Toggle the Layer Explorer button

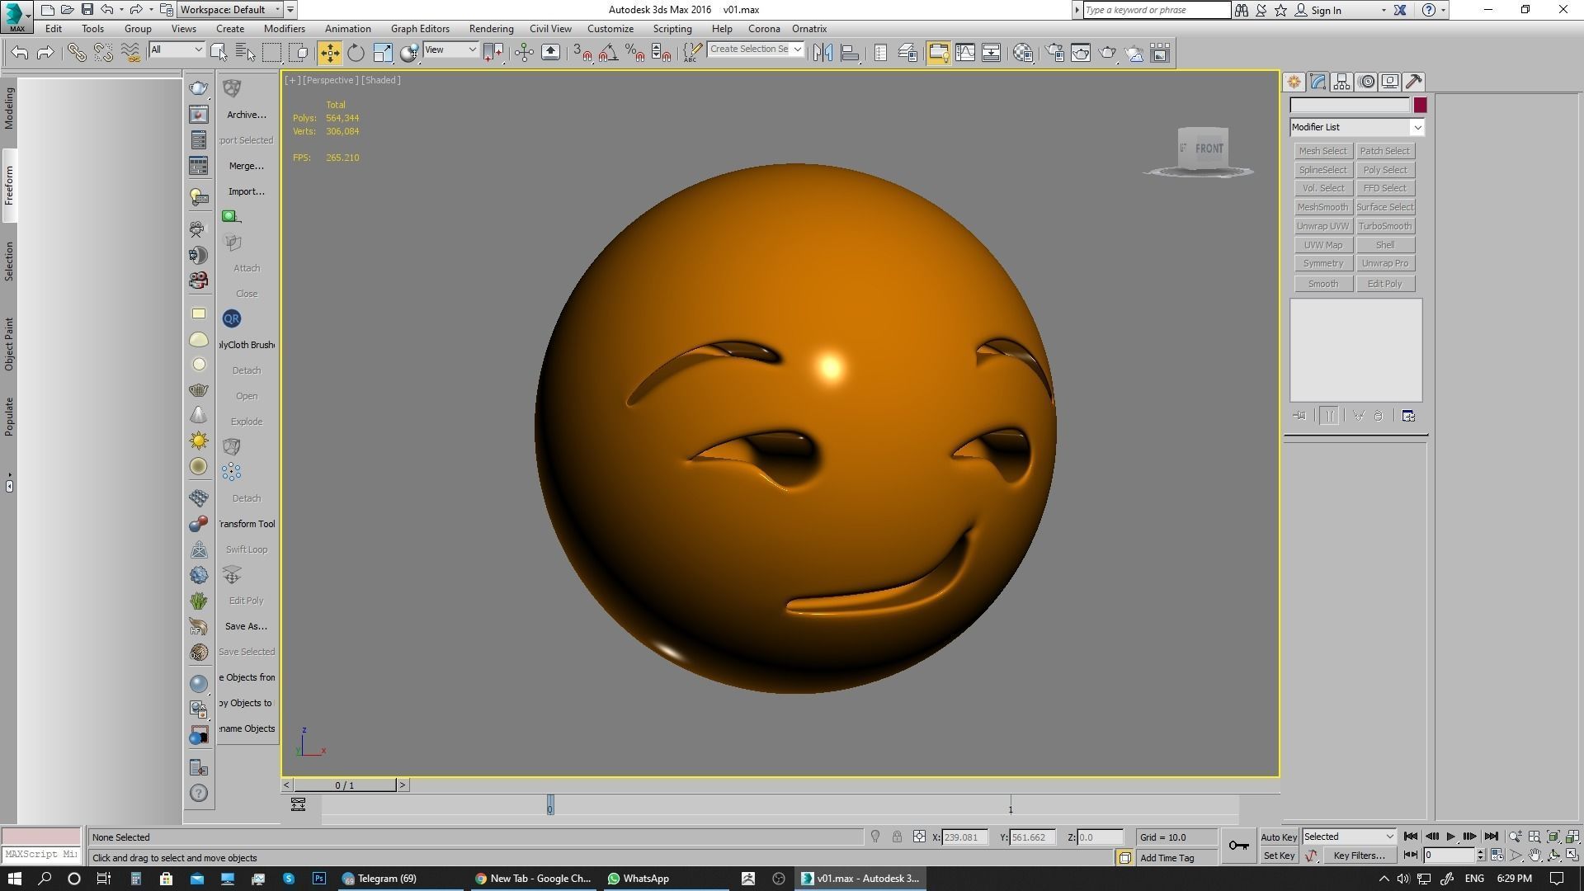[x=907, y=53]
